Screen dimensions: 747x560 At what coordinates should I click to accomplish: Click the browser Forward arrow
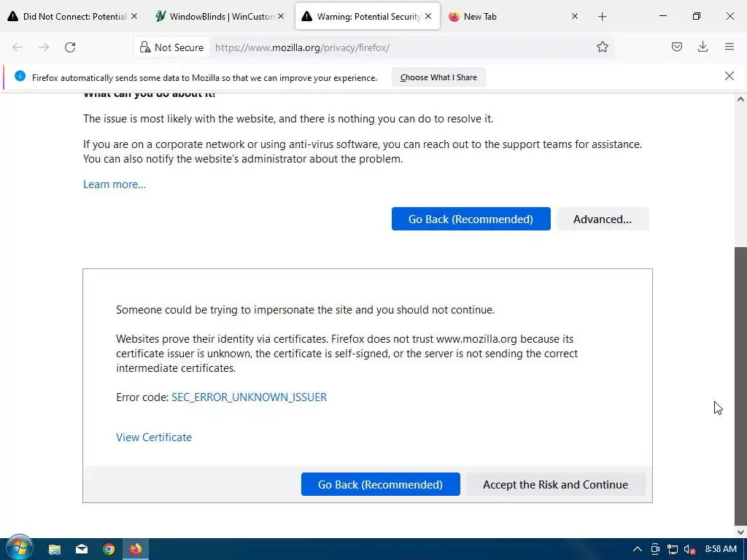(44, 47)
